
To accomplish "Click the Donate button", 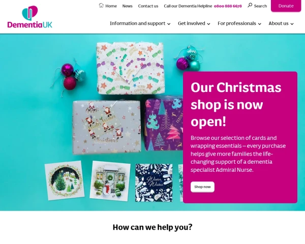I will point(286,6).
